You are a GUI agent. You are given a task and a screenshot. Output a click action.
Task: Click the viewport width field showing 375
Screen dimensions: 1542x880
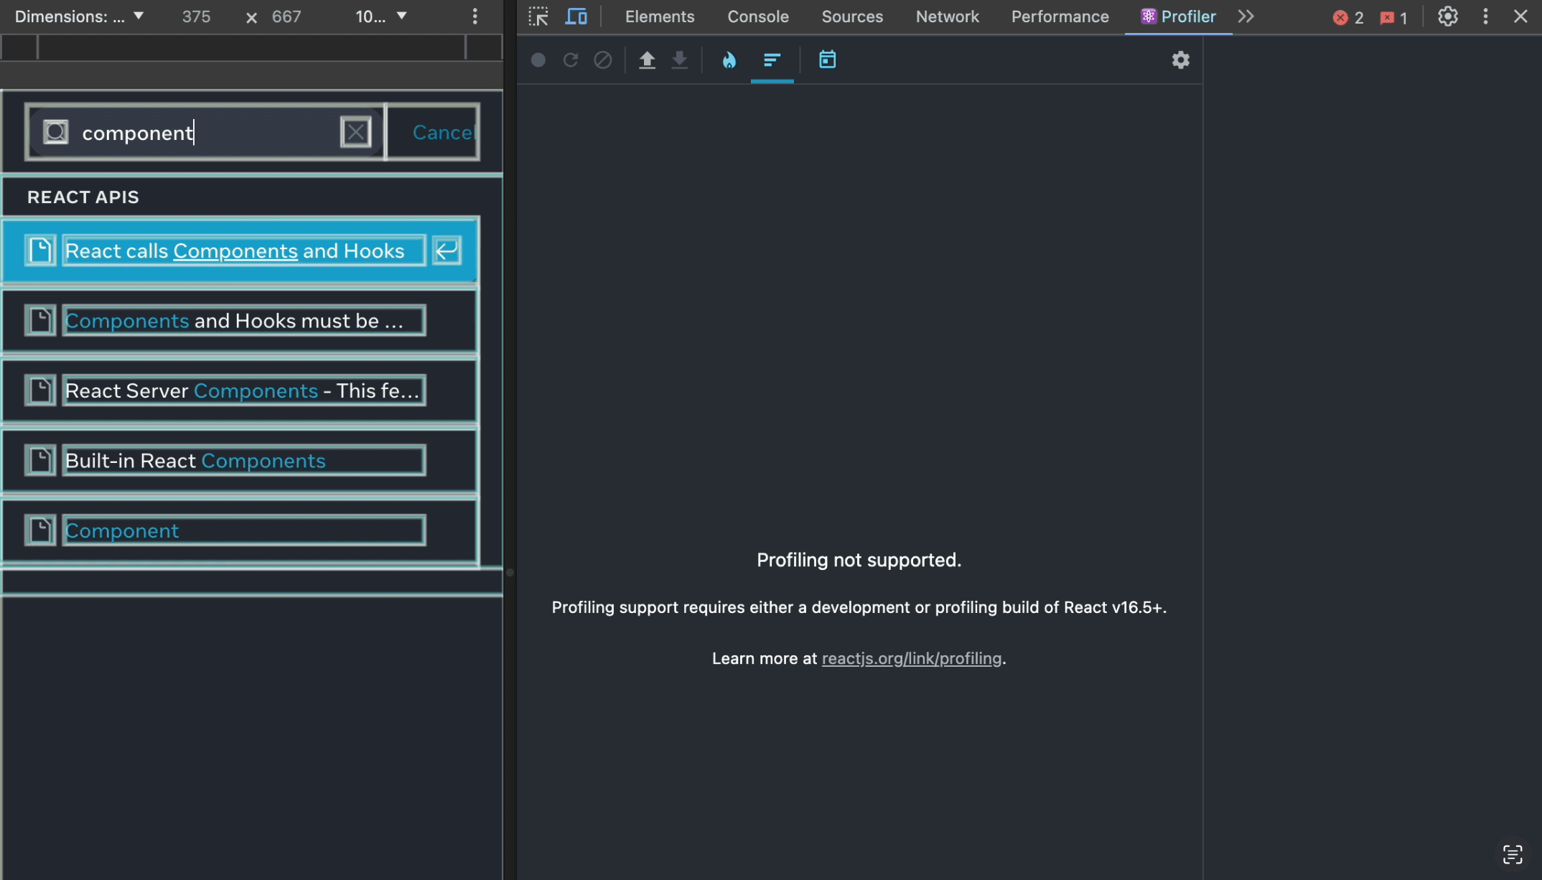click(196, 17)
